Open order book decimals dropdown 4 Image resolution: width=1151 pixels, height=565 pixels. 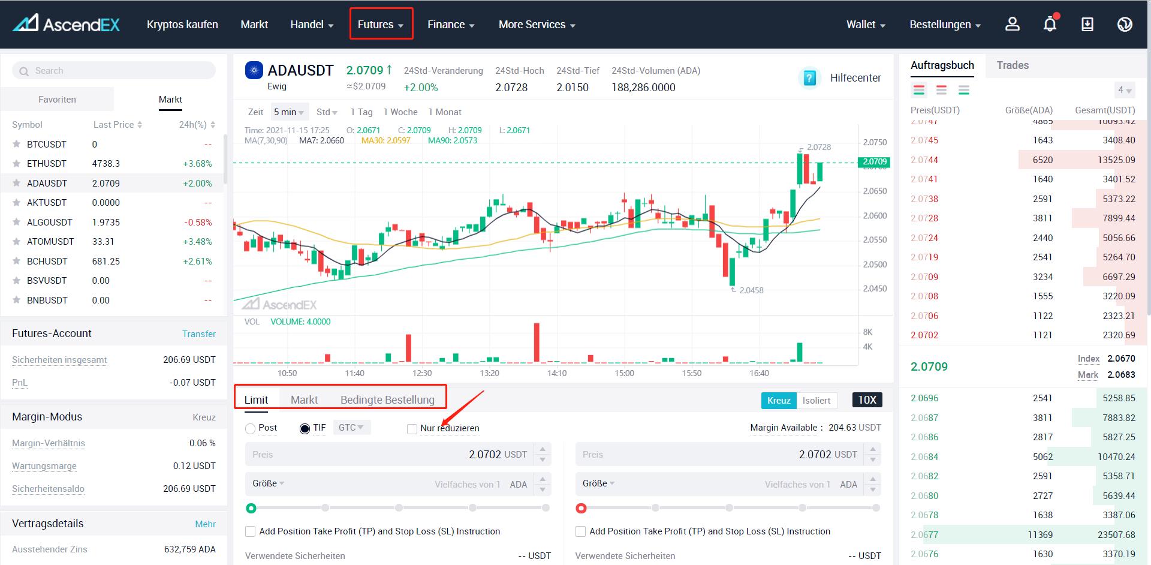pyautogui.click(x=1125, y=90)
